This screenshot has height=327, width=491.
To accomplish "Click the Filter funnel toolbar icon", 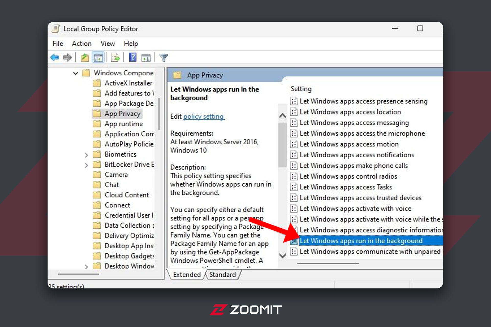I will click(x=164, y=57).
